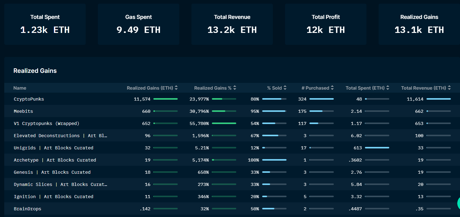Click the 5.84 total spent value
460x217 pixels.
coord(356,184)
